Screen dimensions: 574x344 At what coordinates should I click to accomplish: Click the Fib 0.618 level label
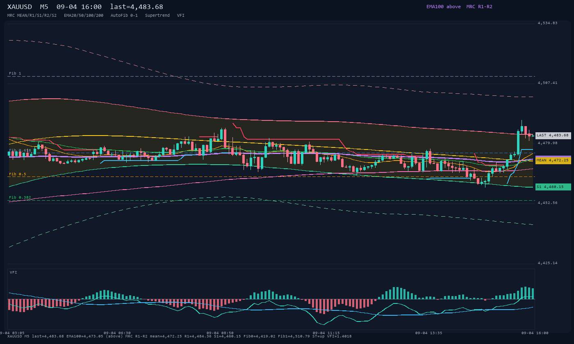click(x=20, y=150)
